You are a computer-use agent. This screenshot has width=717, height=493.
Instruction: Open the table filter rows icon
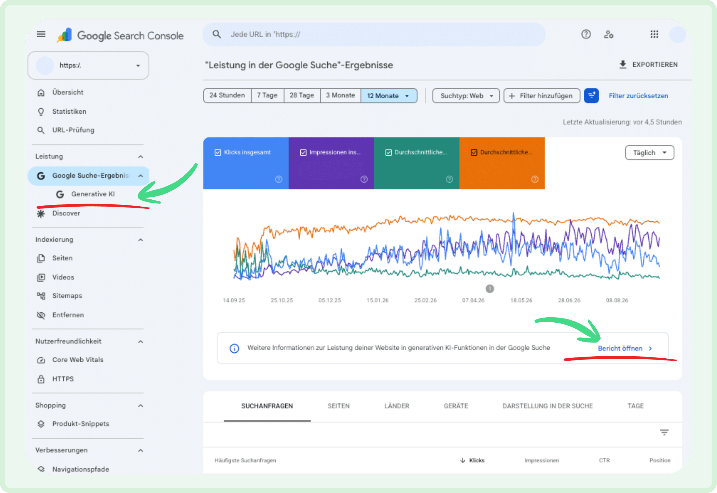(664, 432)
